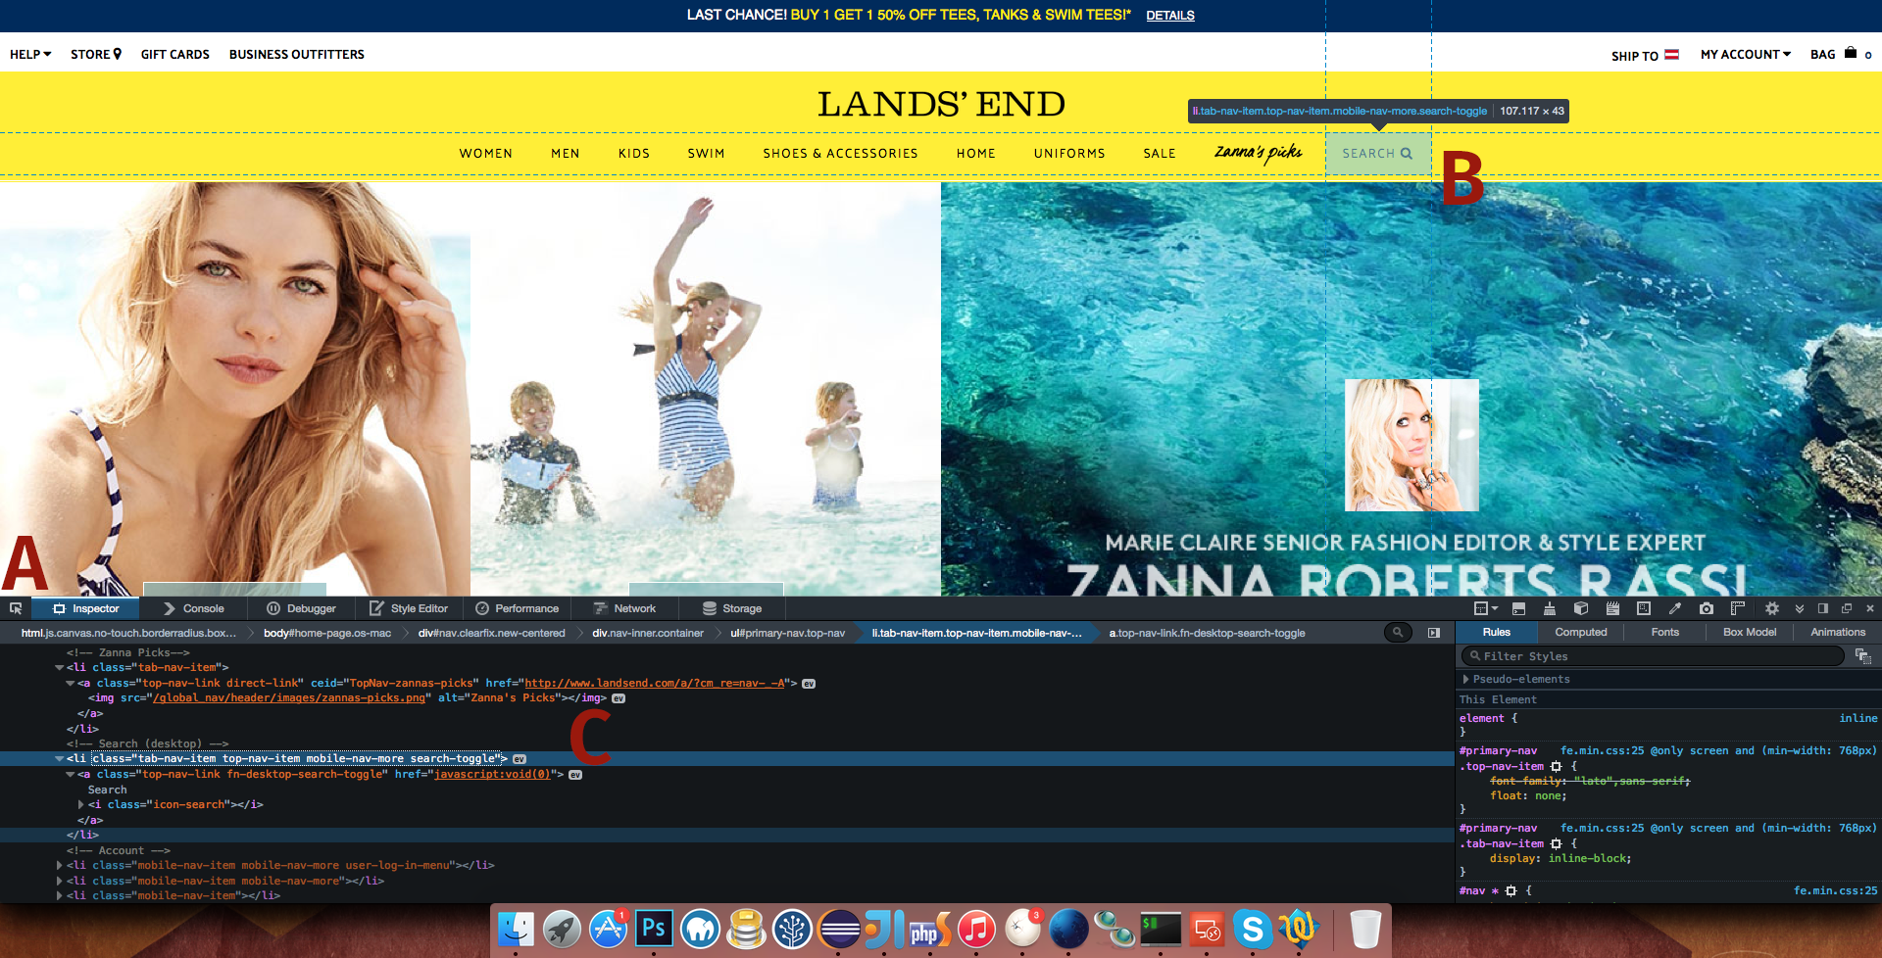Viewport: 1882px width, 958px height.
Task: Open the Box Model tab
Action: click(x=1749, y=633)
